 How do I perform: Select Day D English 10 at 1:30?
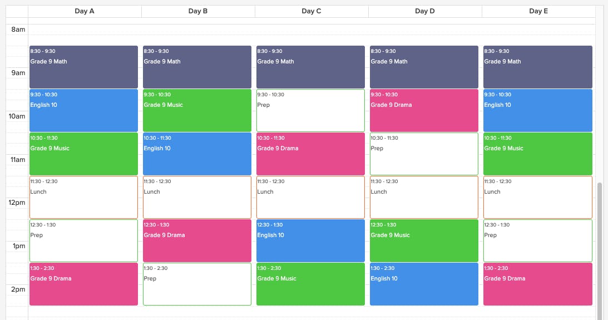[x=424, y=284]
